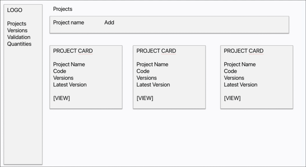Open Projects in the sidebar menu
Screen dimensions: 306x167
pos(17,24)
